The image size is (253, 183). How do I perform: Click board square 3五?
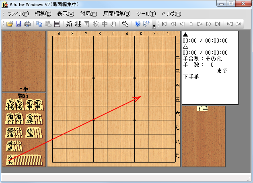141,99
